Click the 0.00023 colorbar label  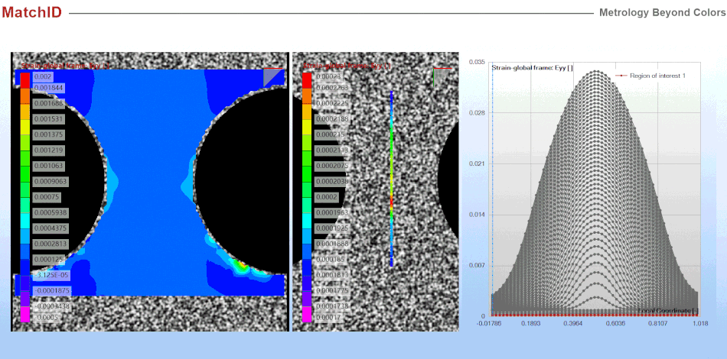tap(328, 76)
